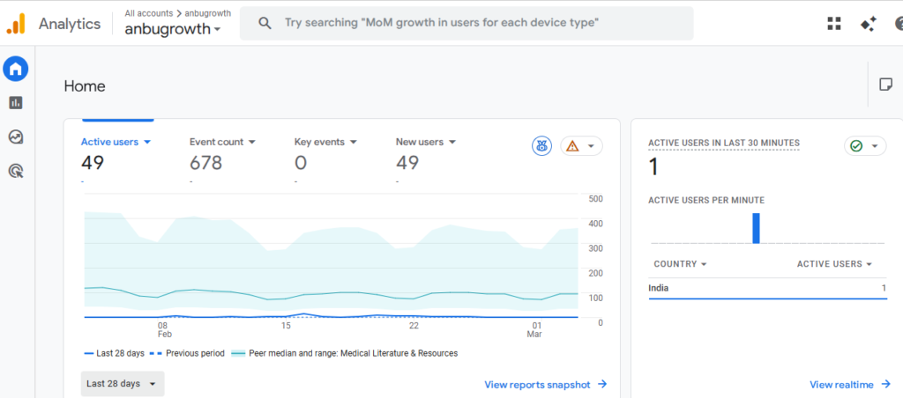
Task: Open the anbugrowth account selector
Action: point(174,29)
